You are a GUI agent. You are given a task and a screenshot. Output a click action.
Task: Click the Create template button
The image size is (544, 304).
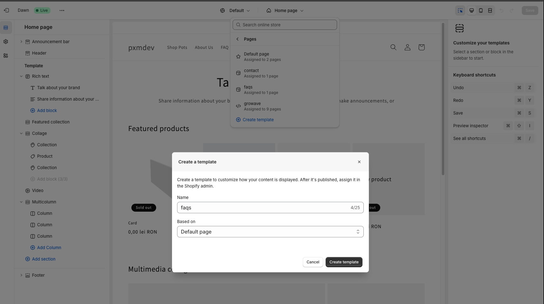(344, 262)
